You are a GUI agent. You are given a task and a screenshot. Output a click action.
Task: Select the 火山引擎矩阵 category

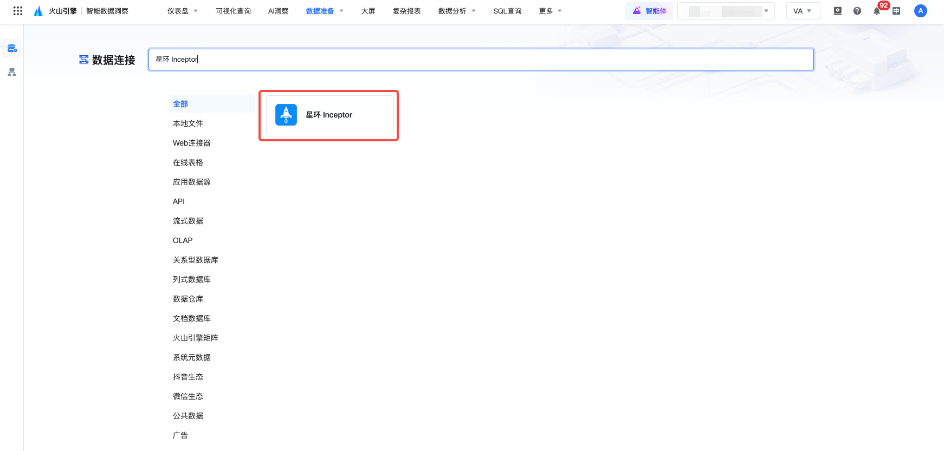pyautogui.click(x=196, y=338)
